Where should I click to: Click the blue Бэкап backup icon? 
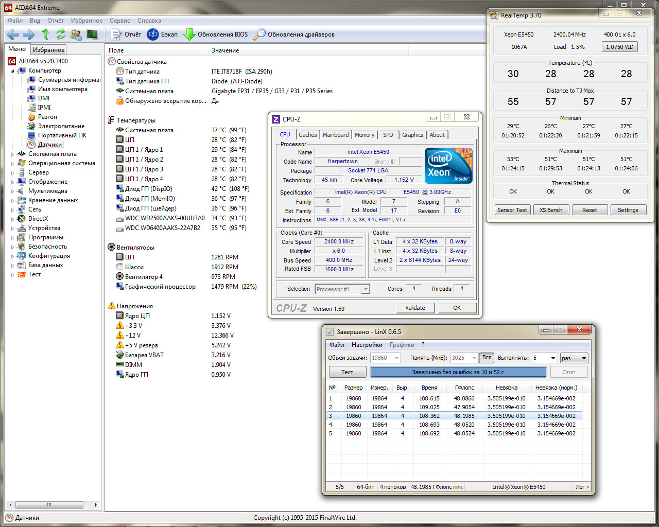click(153, 34)
